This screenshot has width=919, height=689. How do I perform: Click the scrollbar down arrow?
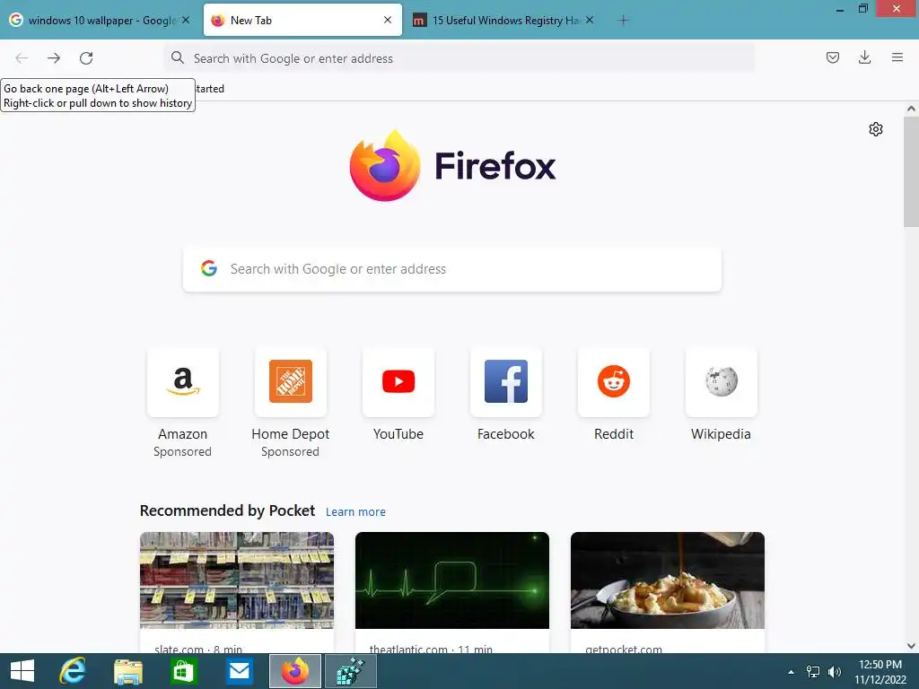click(x=911, y=646)
